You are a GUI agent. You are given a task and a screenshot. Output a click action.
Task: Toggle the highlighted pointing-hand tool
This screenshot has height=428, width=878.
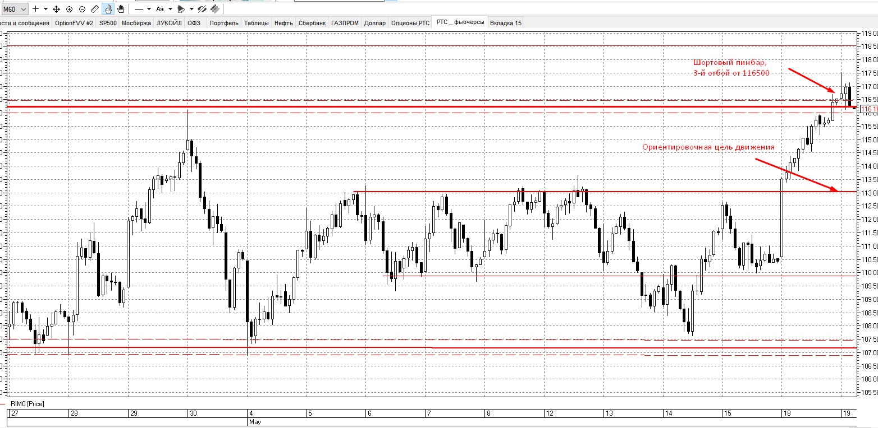(108, 9)
